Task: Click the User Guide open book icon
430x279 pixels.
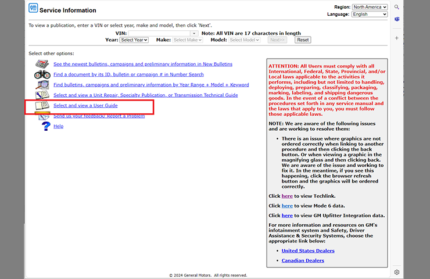Action: pos(42,105)
